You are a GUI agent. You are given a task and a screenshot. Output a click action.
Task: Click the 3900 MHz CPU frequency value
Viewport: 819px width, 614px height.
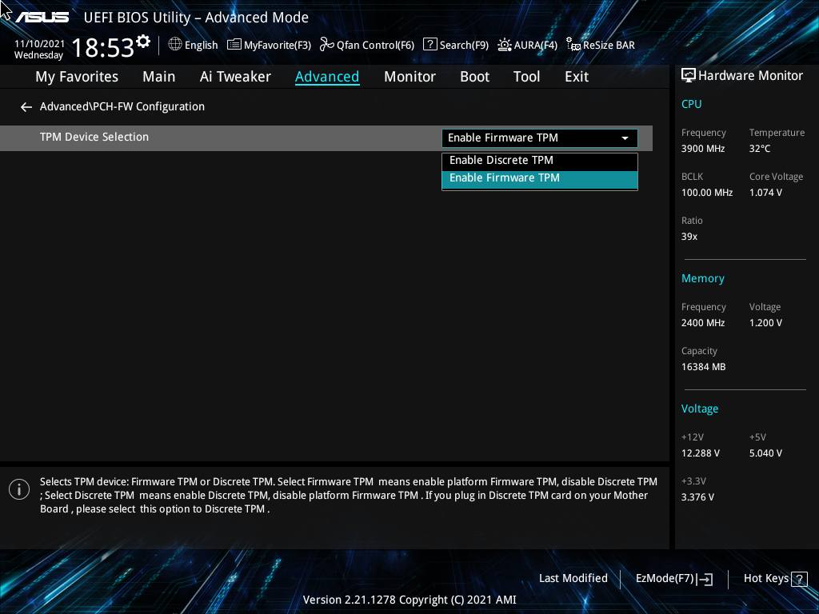pyautogui.click(x=702, y=149)
